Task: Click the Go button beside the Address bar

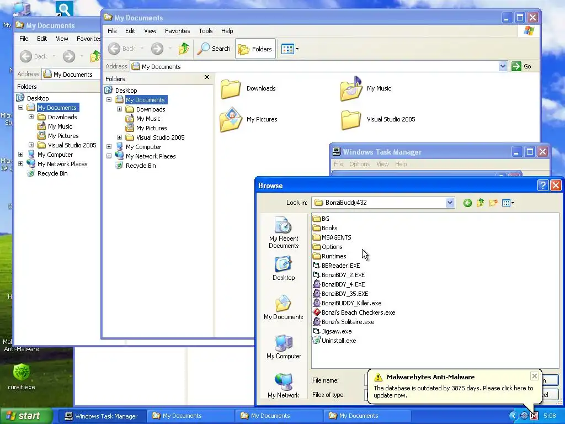Action: pos(522,66)
